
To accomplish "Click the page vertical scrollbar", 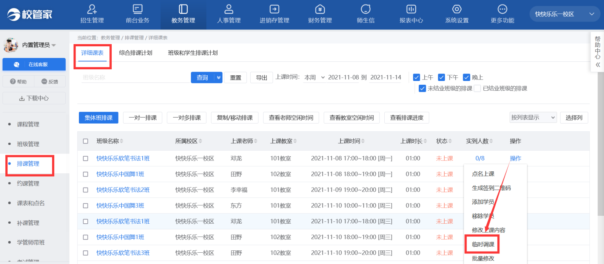I will tap(601, 143).
